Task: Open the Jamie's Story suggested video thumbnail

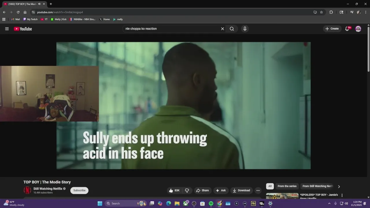Action: [282, 196]
